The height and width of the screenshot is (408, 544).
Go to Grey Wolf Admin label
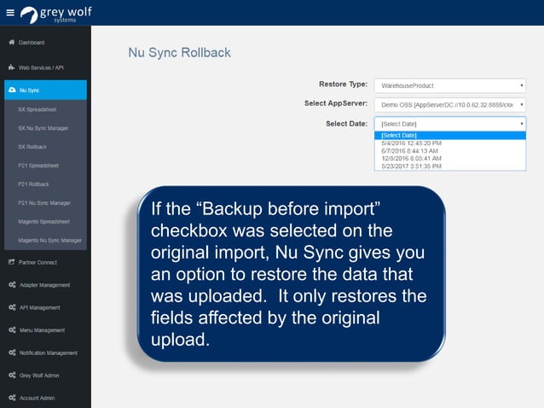point(39,376)
